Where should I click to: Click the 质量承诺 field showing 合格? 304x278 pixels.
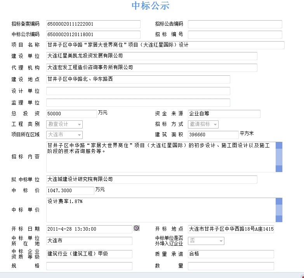click(231, 254)
